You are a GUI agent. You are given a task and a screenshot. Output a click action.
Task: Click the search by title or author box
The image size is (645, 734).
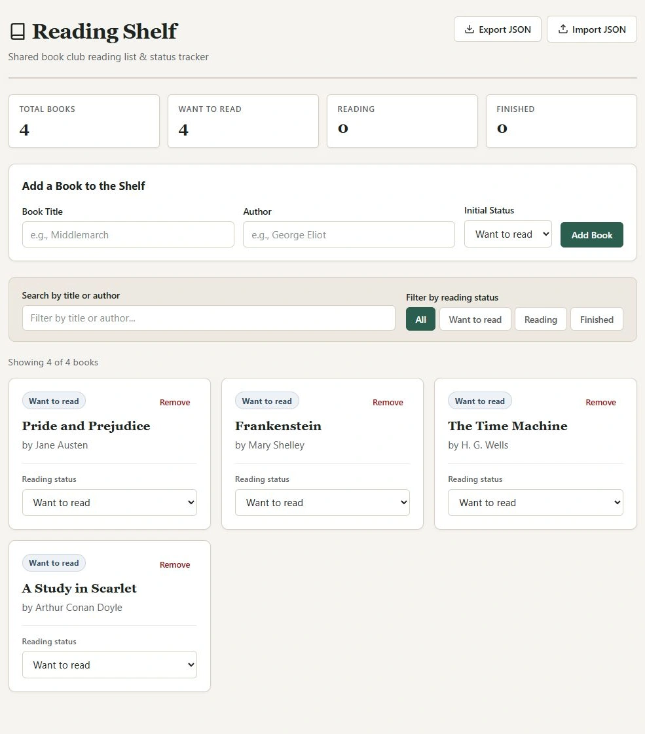click(x=209, y=318)
